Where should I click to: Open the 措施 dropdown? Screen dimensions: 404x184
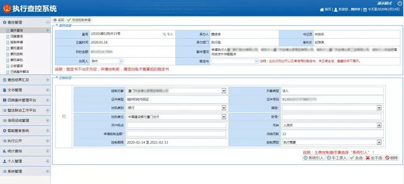click(x=332, y=108)
